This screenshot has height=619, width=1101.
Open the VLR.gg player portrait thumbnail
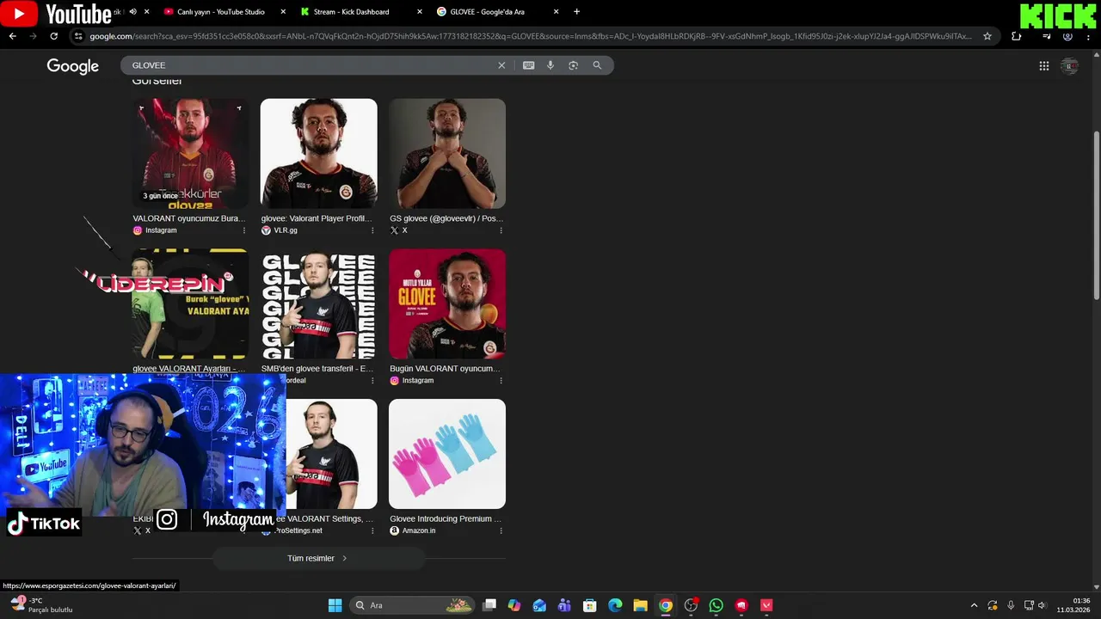(319, 153)
